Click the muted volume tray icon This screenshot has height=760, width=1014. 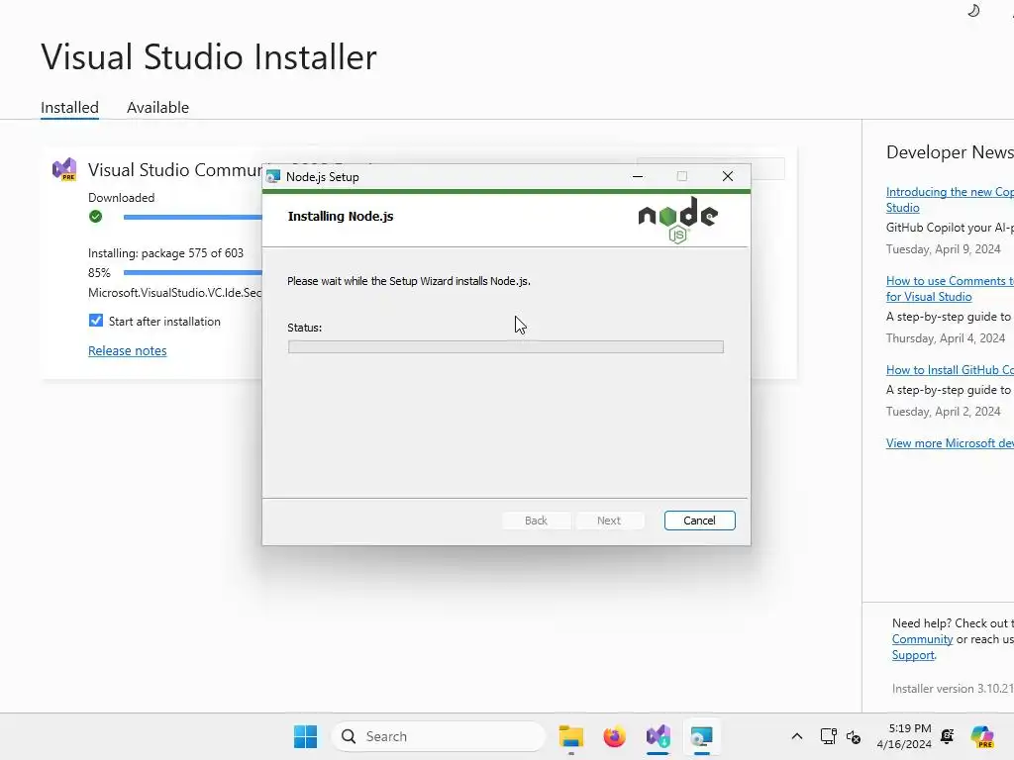pos(854,737)
